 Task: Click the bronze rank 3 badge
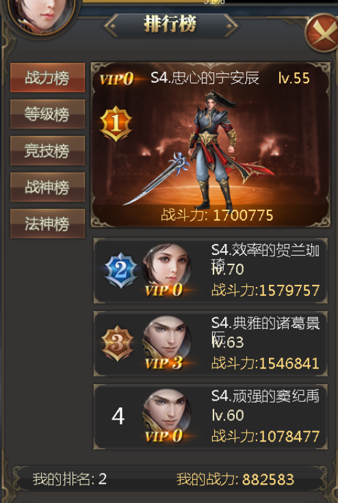(x=117, y=343)
